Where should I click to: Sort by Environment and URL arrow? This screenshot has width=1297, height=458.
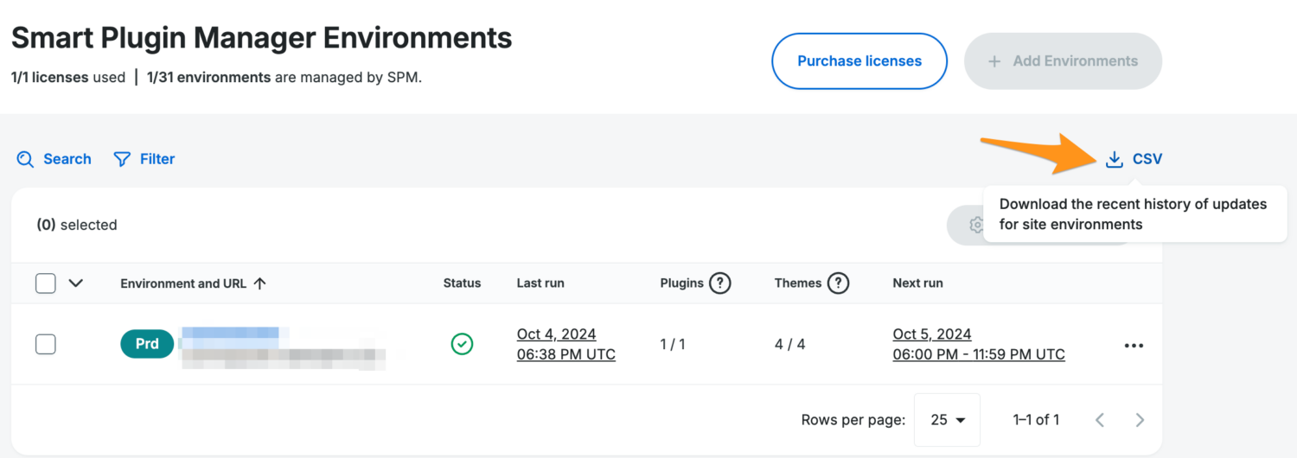click(259, 283)
